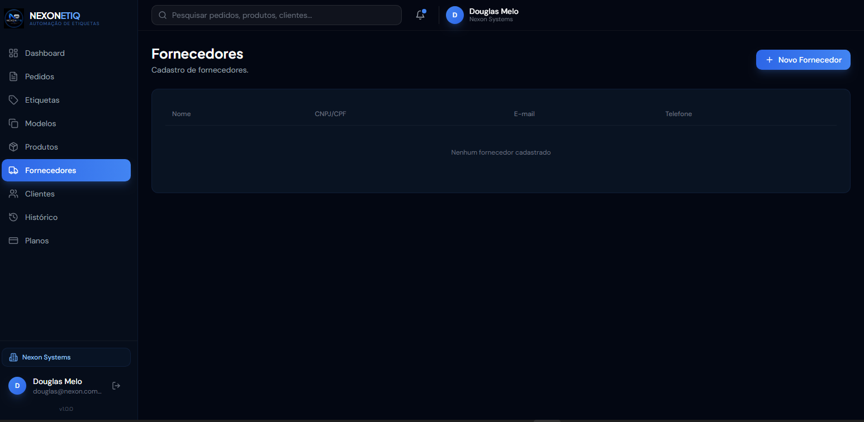Click the NEXONETIQ brand name text
Image resolution: width=864 pixels, height=422 pixels.
(55, 16)
